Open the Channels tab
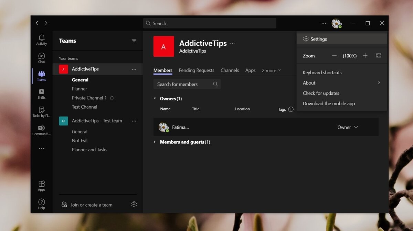The width and height of the screenshot is (413, 231). (230, 70)
